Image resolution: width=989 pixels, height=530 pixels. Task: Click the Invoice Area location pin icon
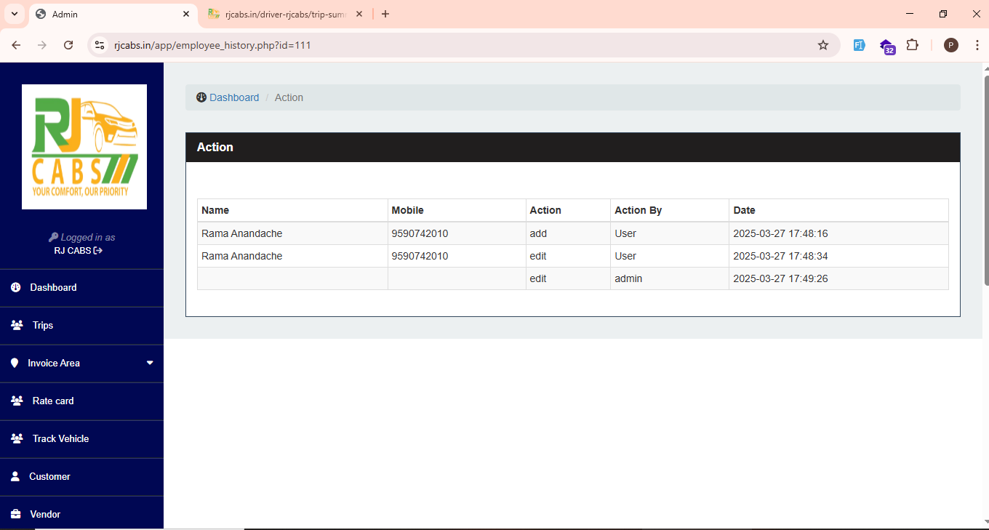tap(15, 363)
